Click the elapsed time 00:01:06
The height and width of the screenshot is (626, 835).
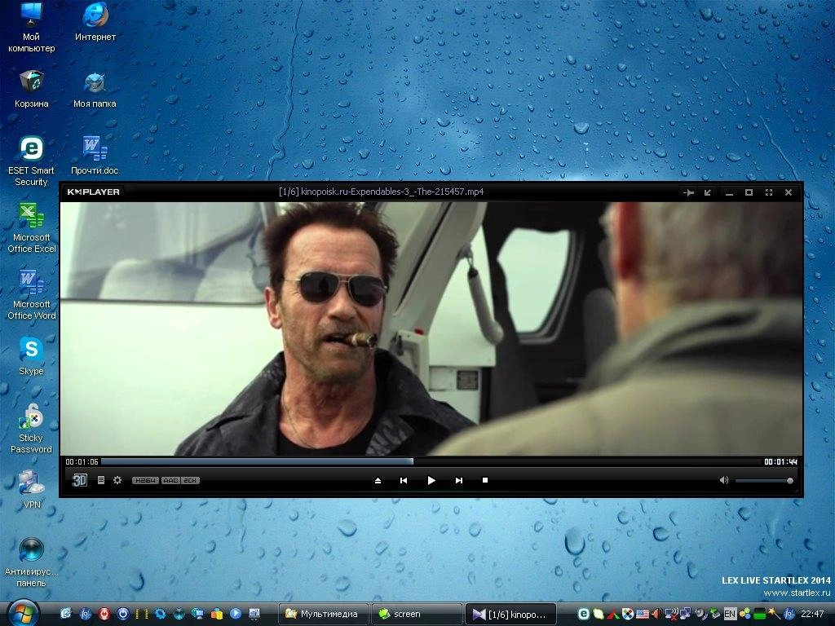[82, 462]
